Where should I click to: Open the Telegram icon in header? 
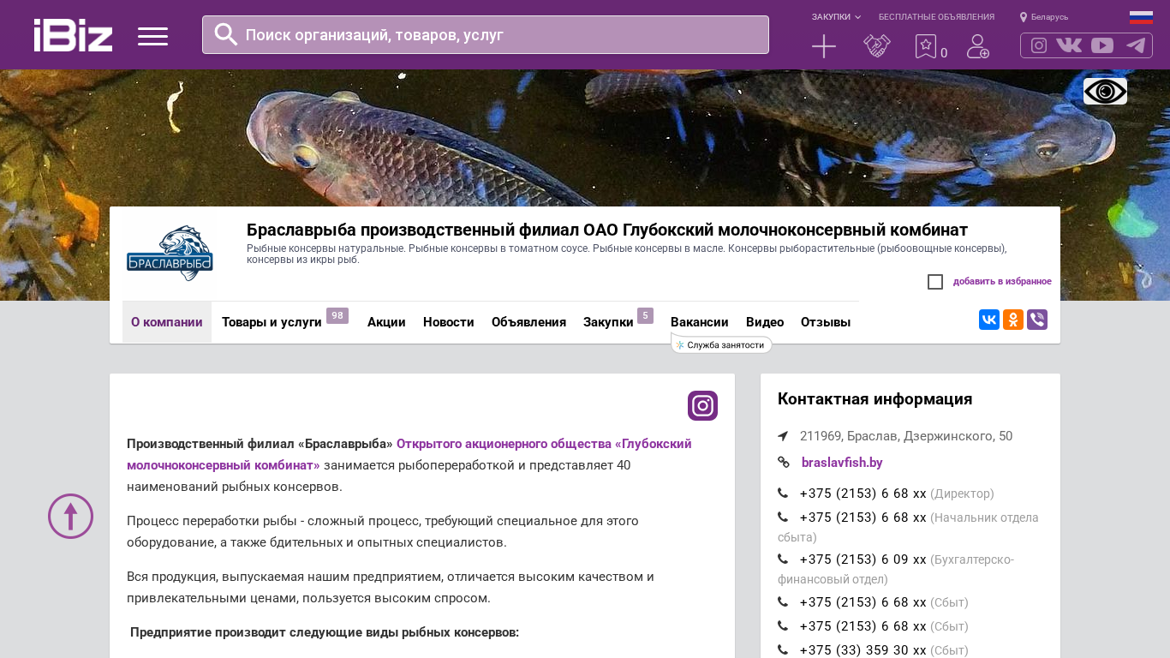[x=1136, y=45]
